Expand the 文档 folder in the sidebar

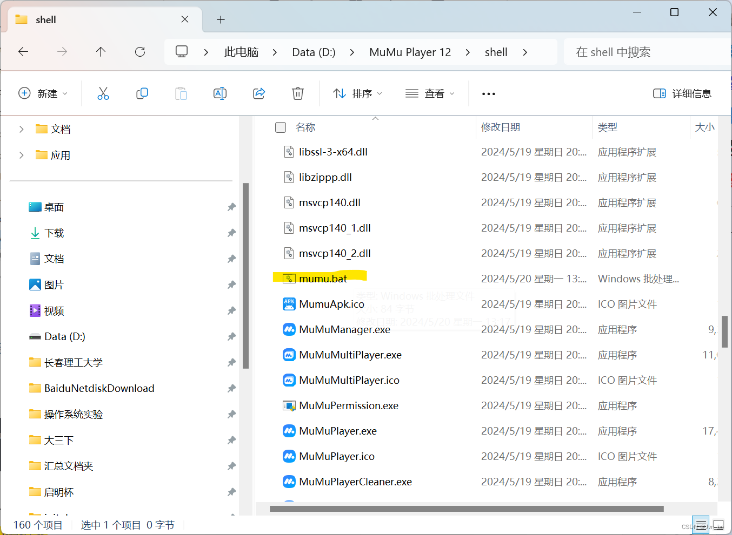click(21, 128)
